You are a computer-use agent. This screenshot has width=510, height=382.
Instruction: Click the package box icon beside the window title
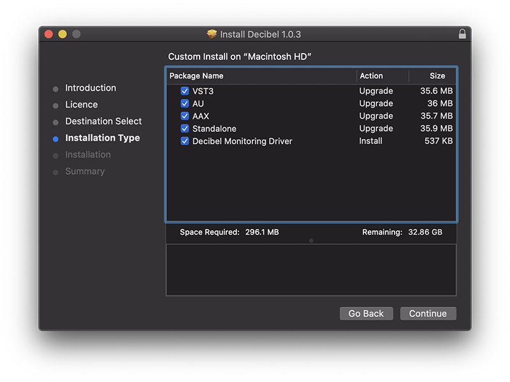coord(212,34)
